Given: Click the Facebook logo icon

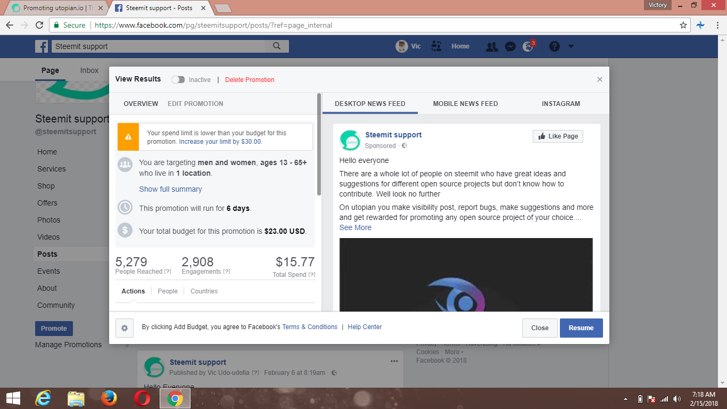Looking at the screenshot, I should click(x=41, y=46).
